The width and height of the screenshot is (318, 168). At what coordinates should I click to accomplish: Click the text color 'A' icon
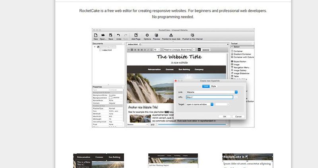[x=199, y=50]
